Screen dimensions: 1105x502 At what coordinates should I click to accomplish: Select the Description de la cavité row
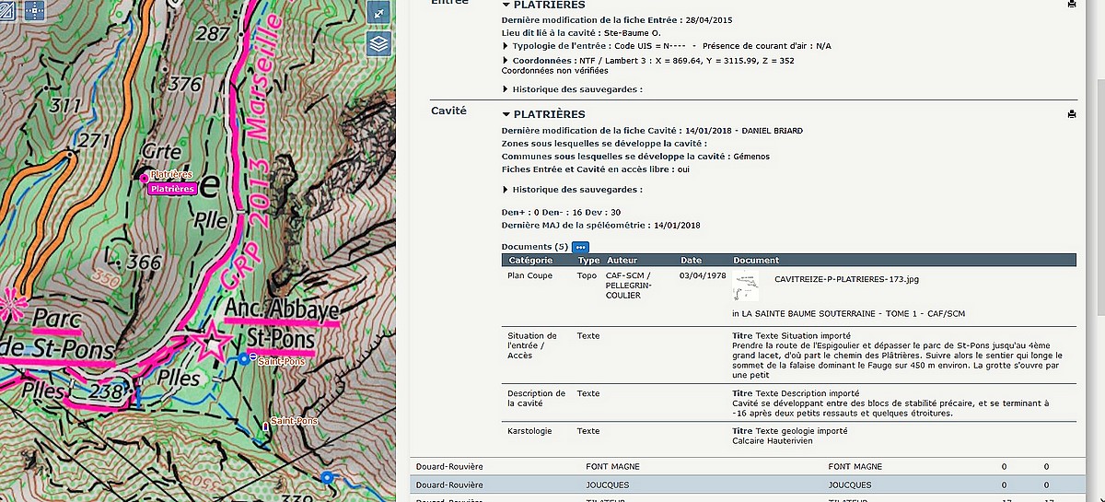click(x=788, y=403)
